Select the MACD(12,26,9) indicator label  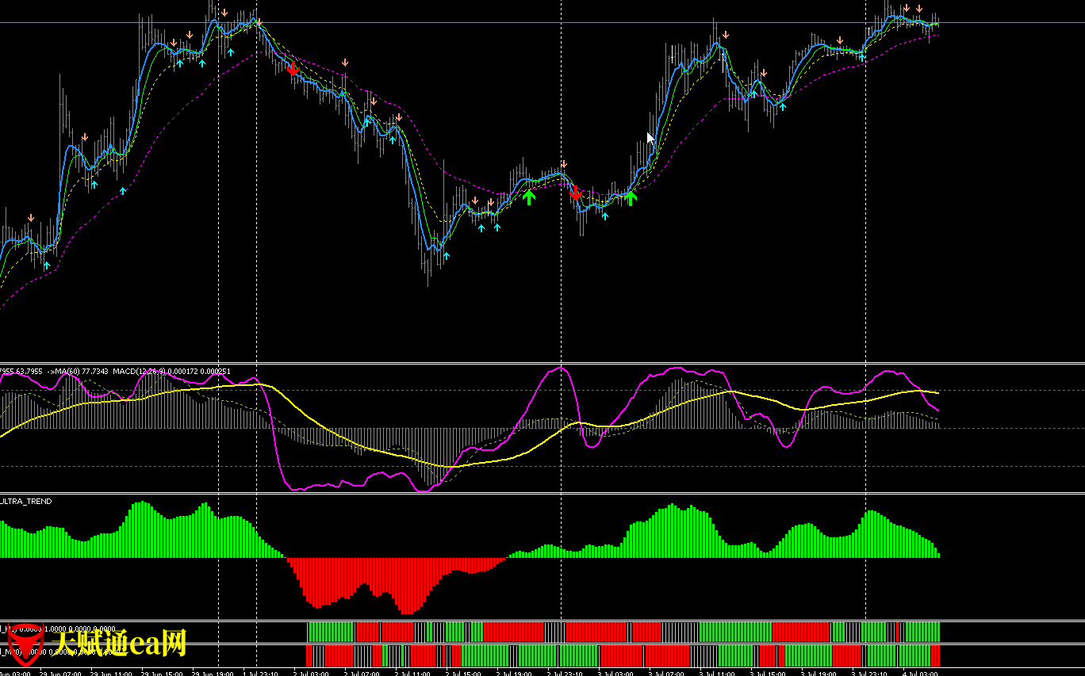tap(139, 371)
